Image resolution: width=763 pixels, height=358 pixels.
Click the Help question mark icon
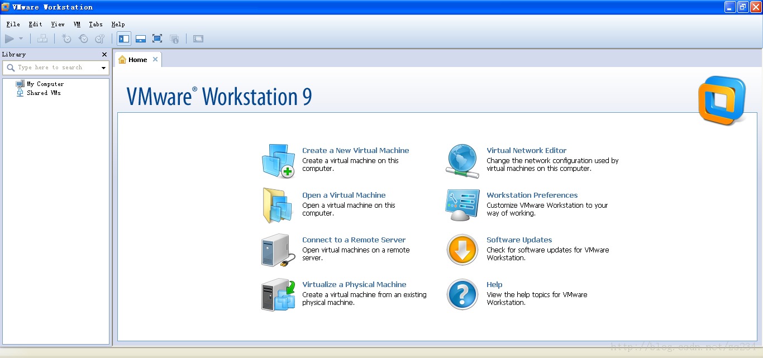(x=462, y=295)
